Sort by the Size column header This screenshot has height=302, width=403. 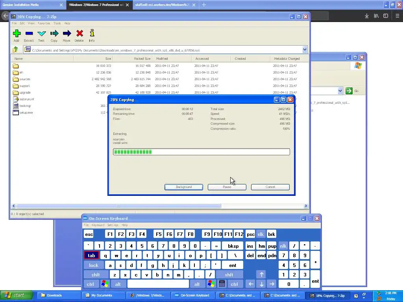(93, 59)
